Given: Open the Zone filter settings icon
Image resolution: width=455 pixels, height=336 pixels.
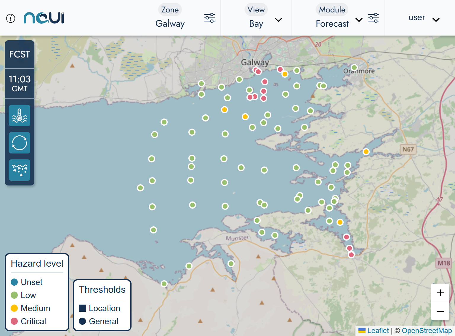Looking at the screenshot, I should pos(209,18).
